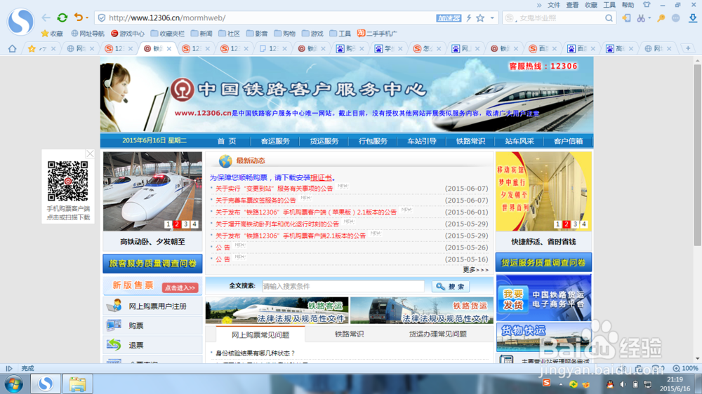Click the green 退票 arrow icon

(114, 345)
